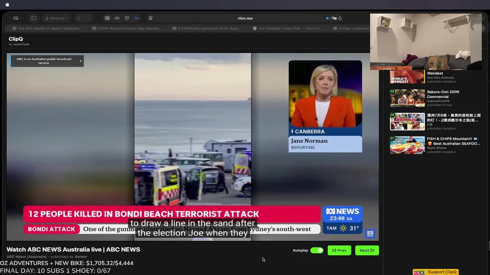Switch to "EVERY Women's Power Slap Matches" tab
Screen dimensions: 490x275
127,28
